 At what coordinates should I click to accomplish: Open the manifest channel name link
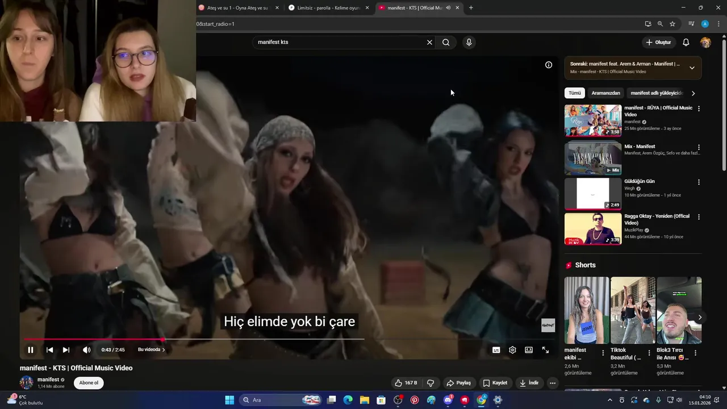[48, 379]
